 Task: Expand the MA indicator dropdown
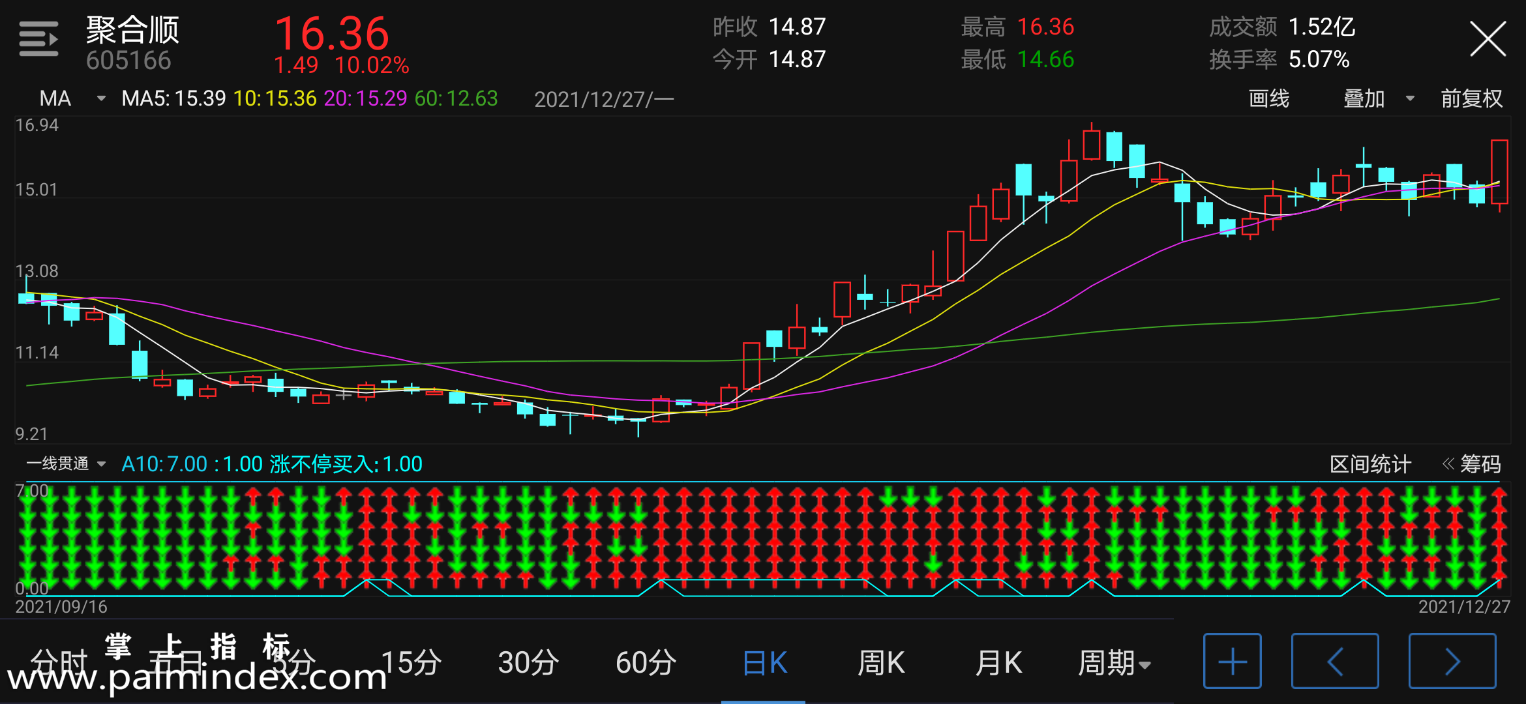pyautogui.click(x=72, y=98)
